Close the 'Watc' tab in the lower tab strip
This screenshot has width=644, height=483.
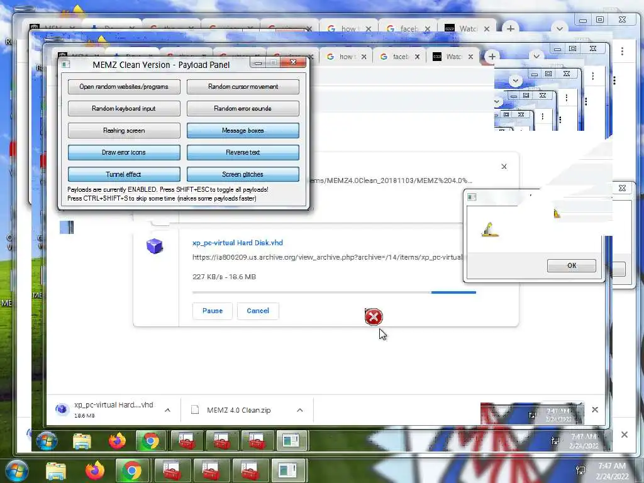470,57
